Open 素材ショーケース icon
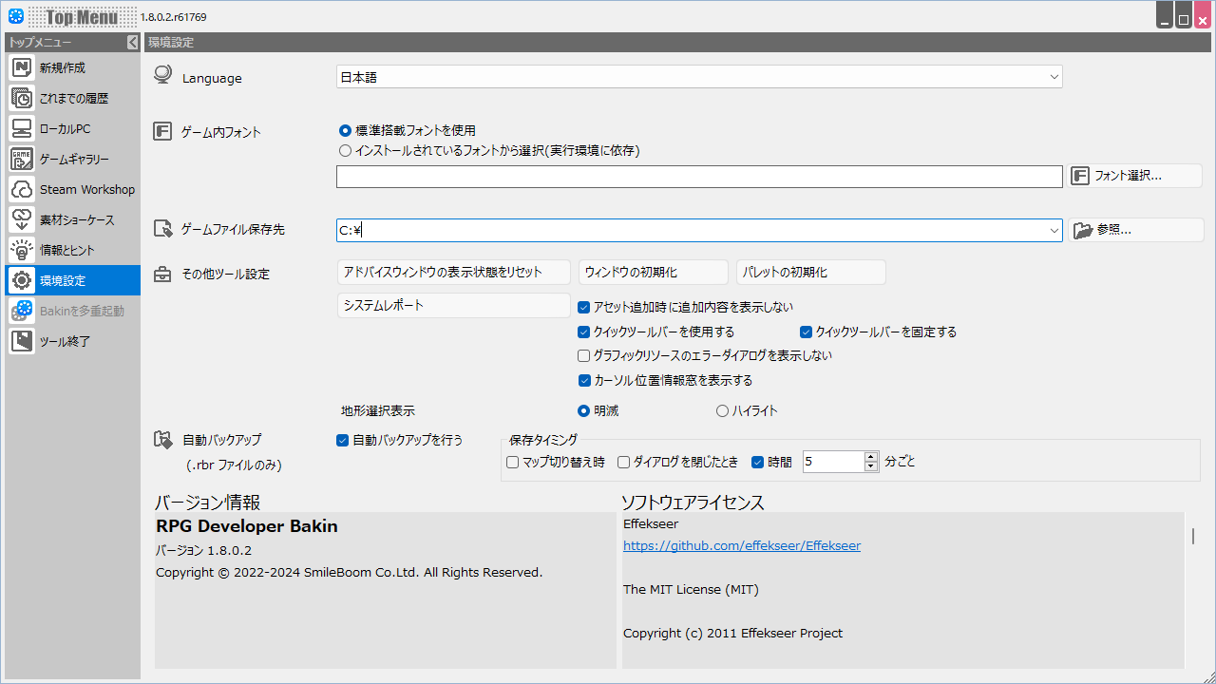Screen dimensions: 1216x684 23,219
